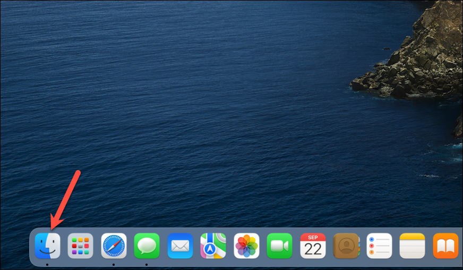Viewport: 463px width, 270px height.
Task: Open Launchpad in the Dock
Action: click(80, 246)
